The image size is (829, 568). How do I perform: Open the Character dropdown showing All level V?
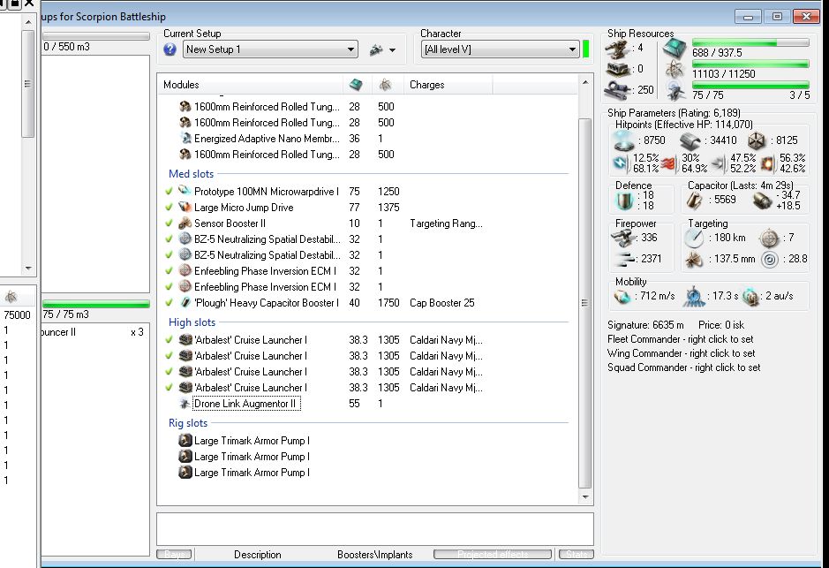[x=501, y=49]
